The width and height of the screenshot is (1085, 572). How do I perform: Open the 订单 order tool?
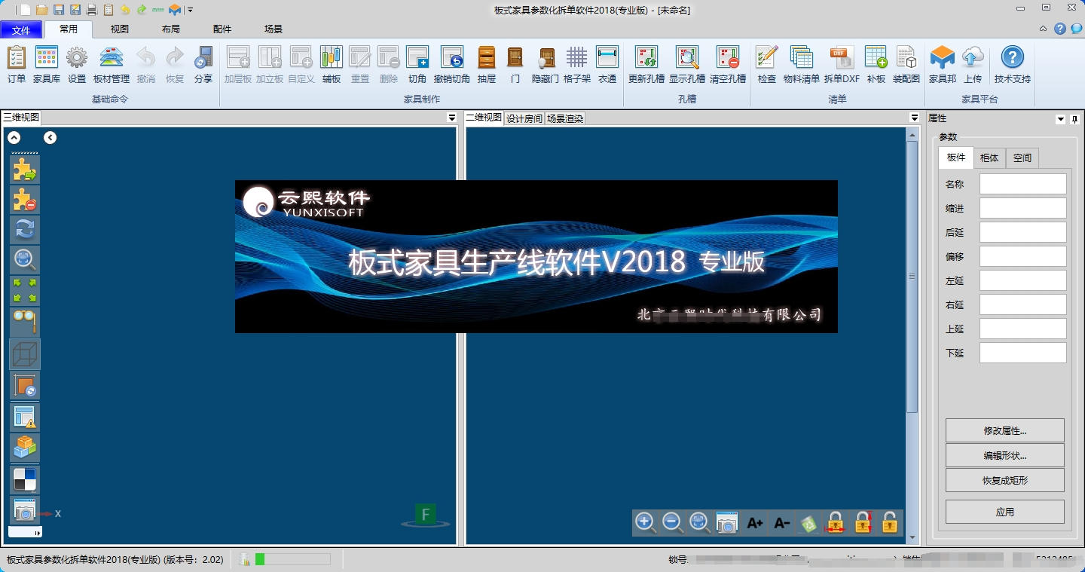tap(17, 64)
